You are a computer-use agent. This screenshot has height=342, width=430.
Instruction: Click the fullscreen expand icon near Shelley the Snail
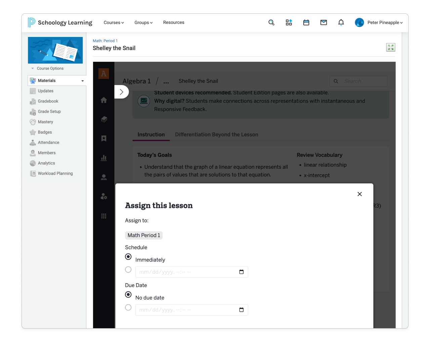tap(391, 47)
